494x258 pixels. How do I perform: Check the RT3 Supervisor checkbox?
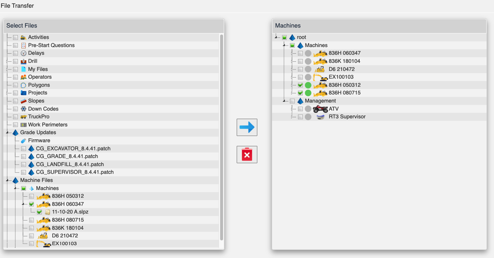coord(300,117)
